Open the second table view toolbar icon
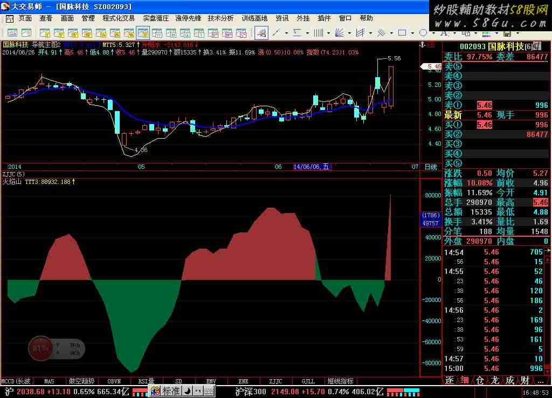 [26, 33]
